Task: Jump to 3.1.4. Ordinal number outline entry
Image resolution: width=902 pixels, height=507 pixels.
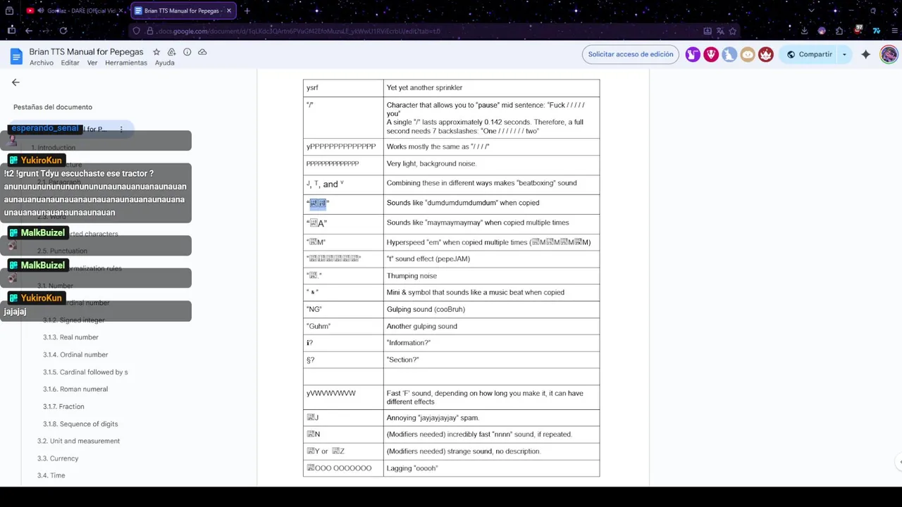Action: (x=75, y=355)
